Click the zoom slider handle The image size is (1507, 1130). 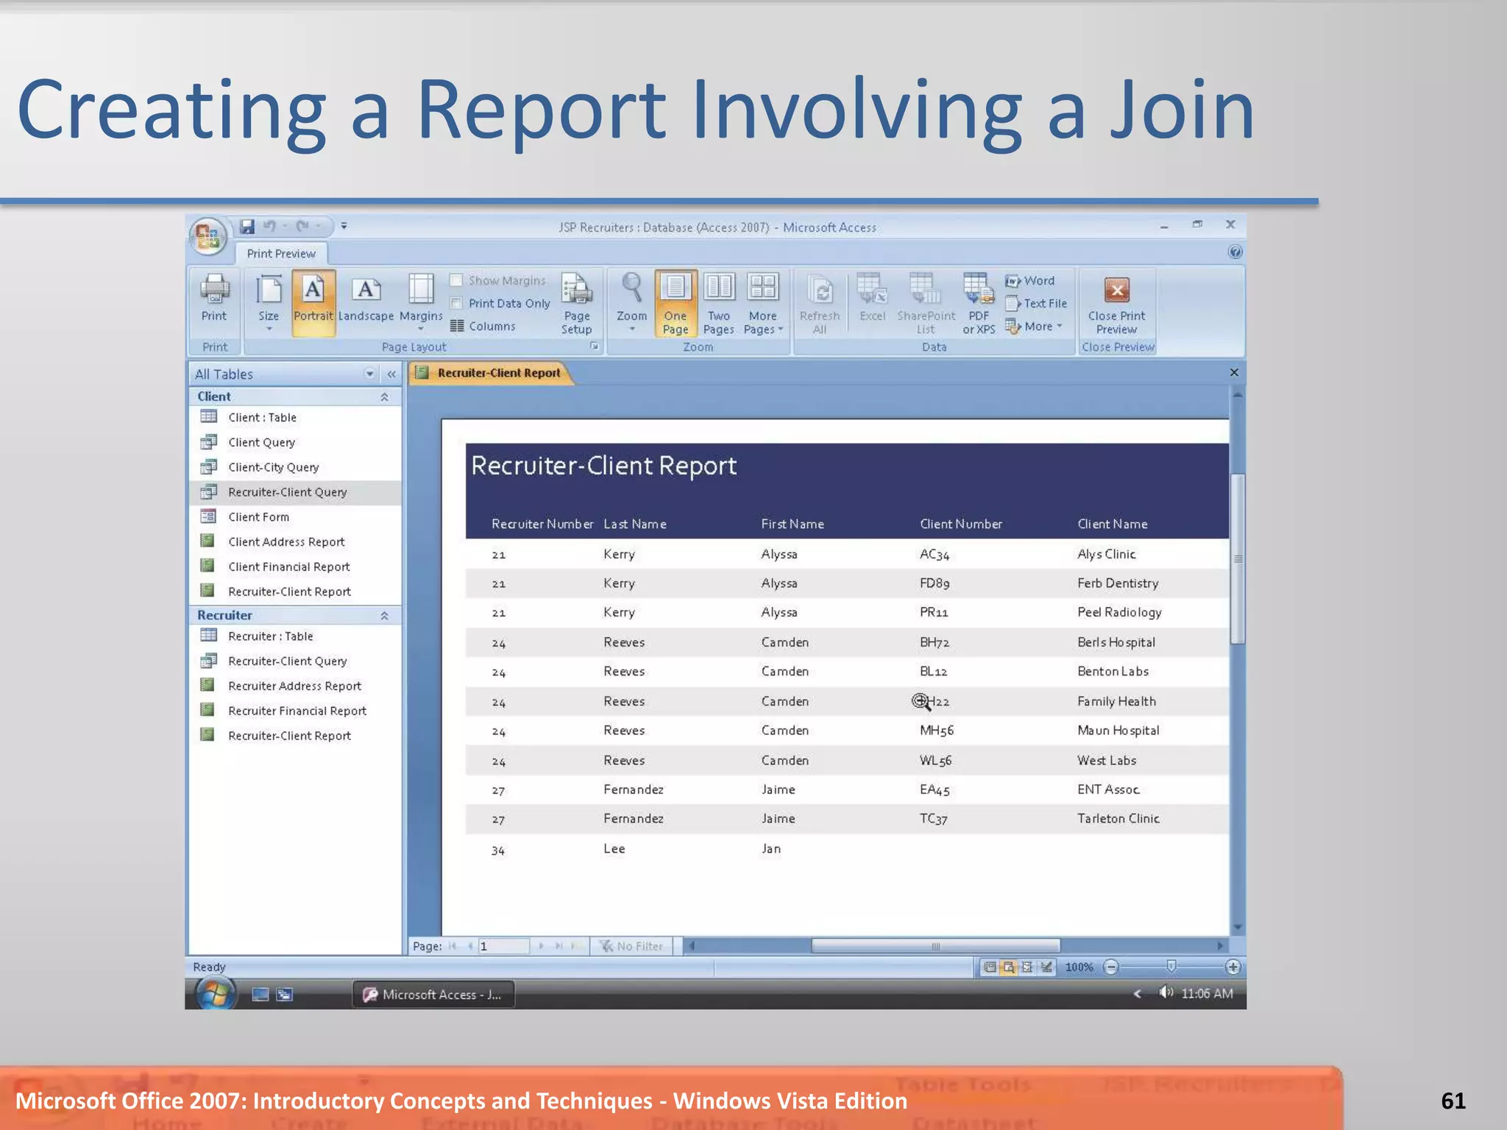[1171, 967]
